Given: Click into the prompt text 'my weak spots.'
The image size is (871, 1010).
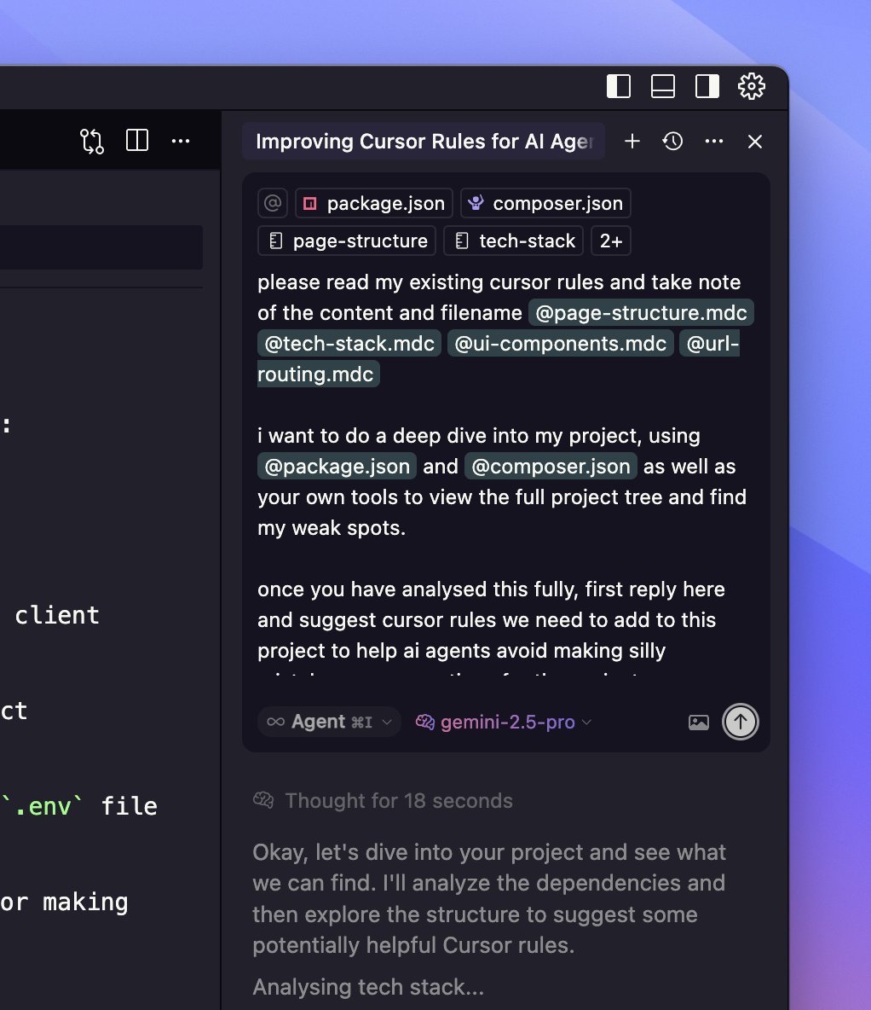Looking at the screenshot, I should point(332,528).
